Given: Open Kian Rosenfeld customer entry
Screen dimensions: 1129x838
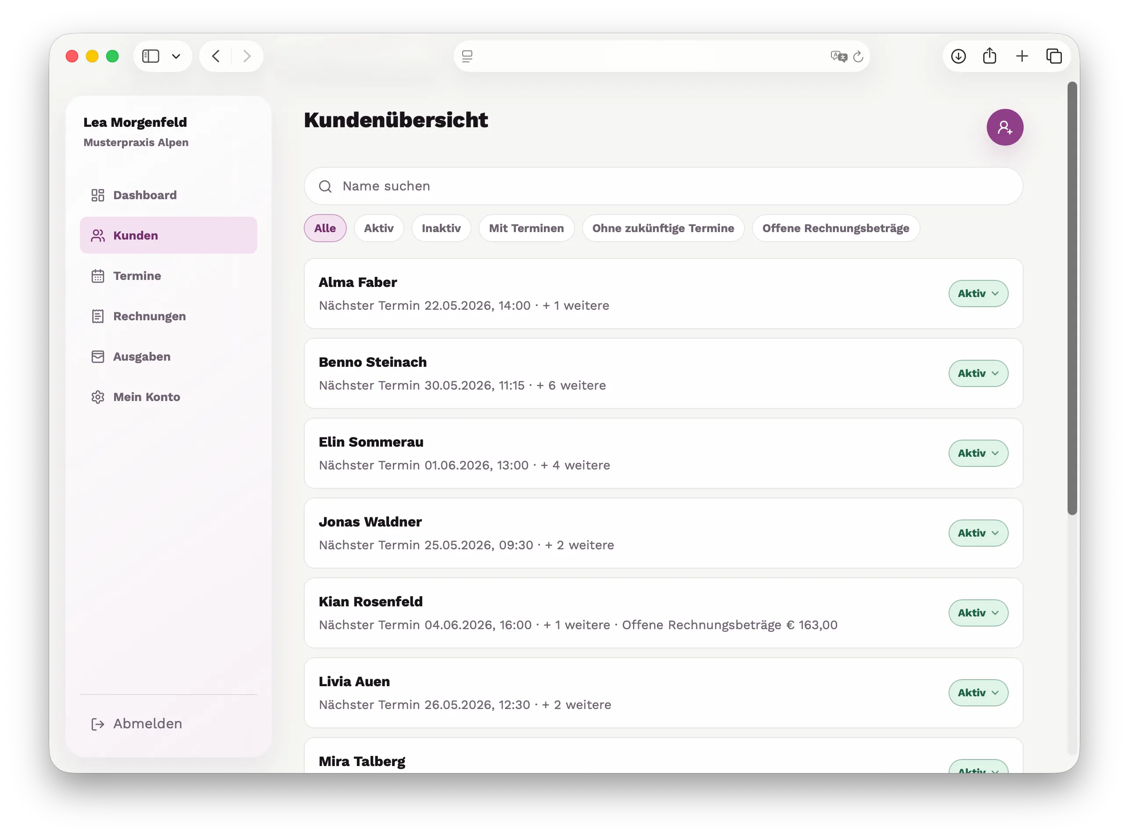Looking at the screenshot, I should point(663,613).
